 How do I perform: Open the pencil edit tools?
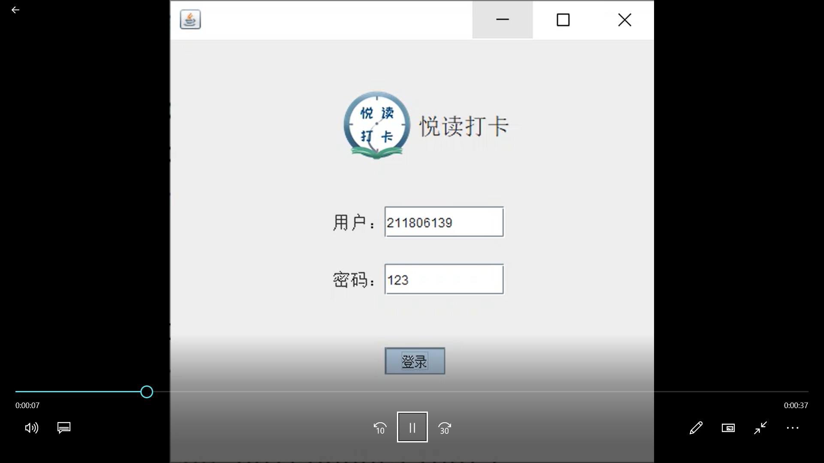696,428
